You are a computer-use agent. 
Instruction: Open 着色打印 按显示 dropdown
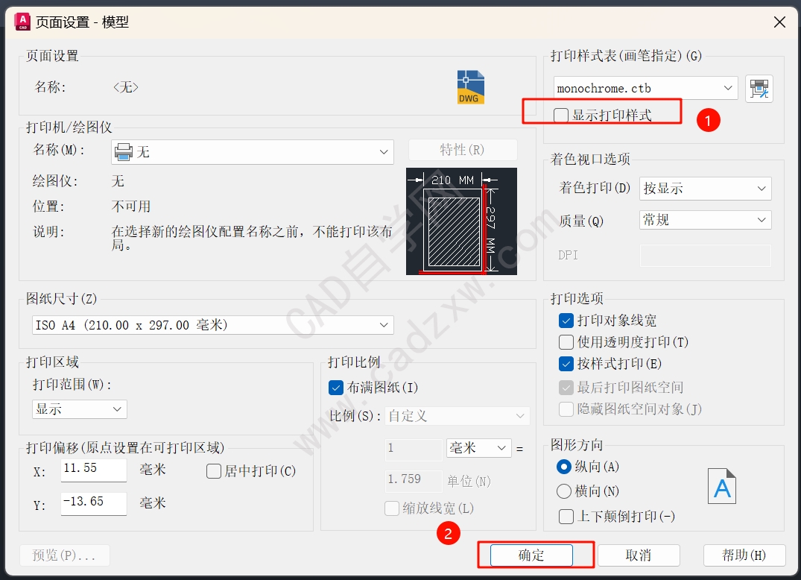click(705, 189)
